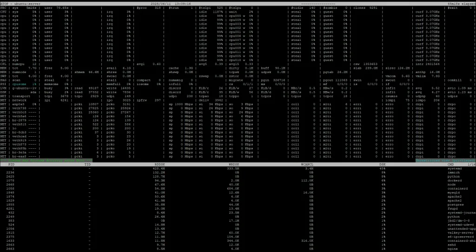Screen dimensions: 476x252
Task: Click the 333.5M write disk value
Action: pos(233,168)
